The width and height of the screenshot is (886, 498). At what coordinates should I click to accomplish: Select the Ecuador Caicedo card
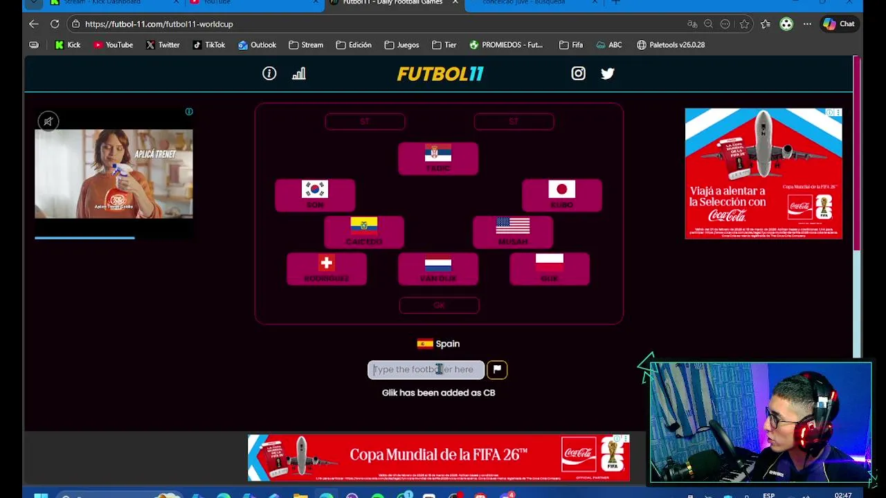click(x=364, y=232)
